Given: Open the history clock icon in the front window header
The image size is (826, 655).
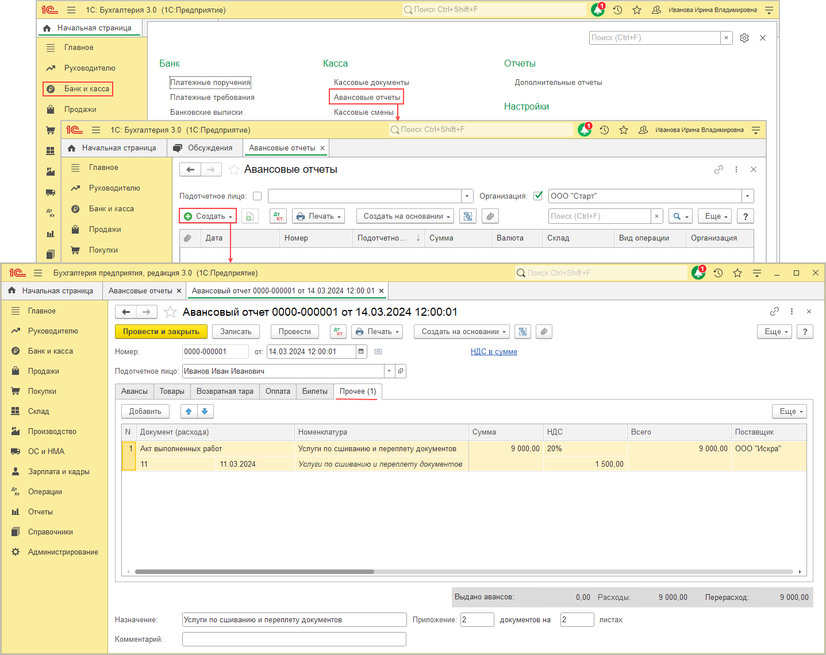Looking at the screenshot, I should pyautogui.click(x=718, y=273).
